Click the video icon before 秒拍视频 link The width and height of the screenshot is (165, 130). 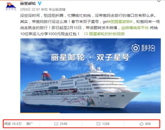[86, 34]
